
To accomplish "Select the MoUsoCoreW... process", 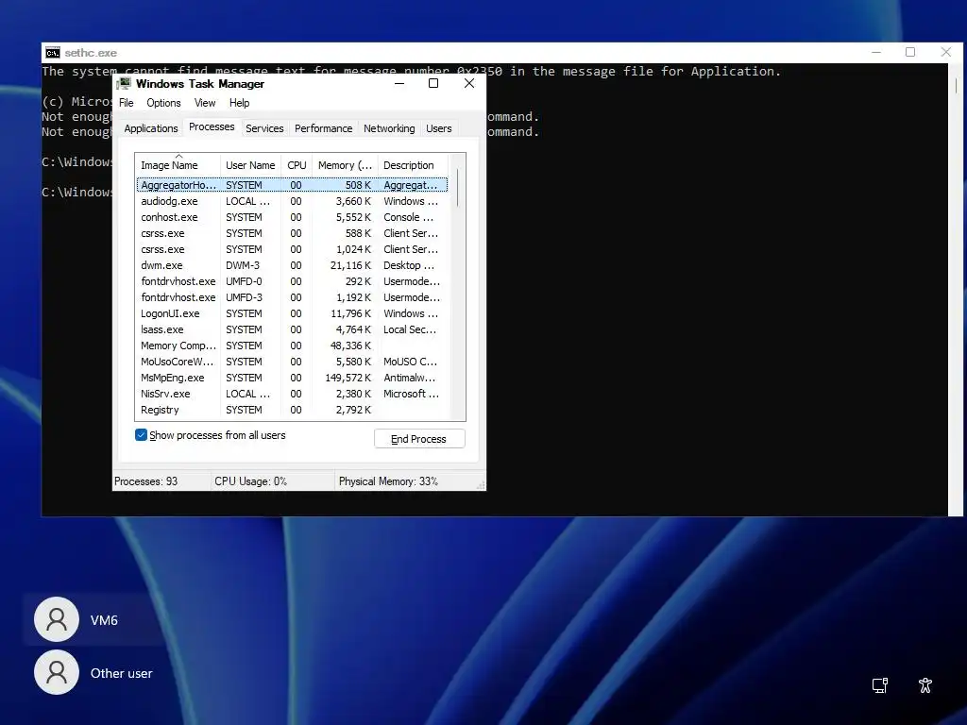I will pos(292,362).
